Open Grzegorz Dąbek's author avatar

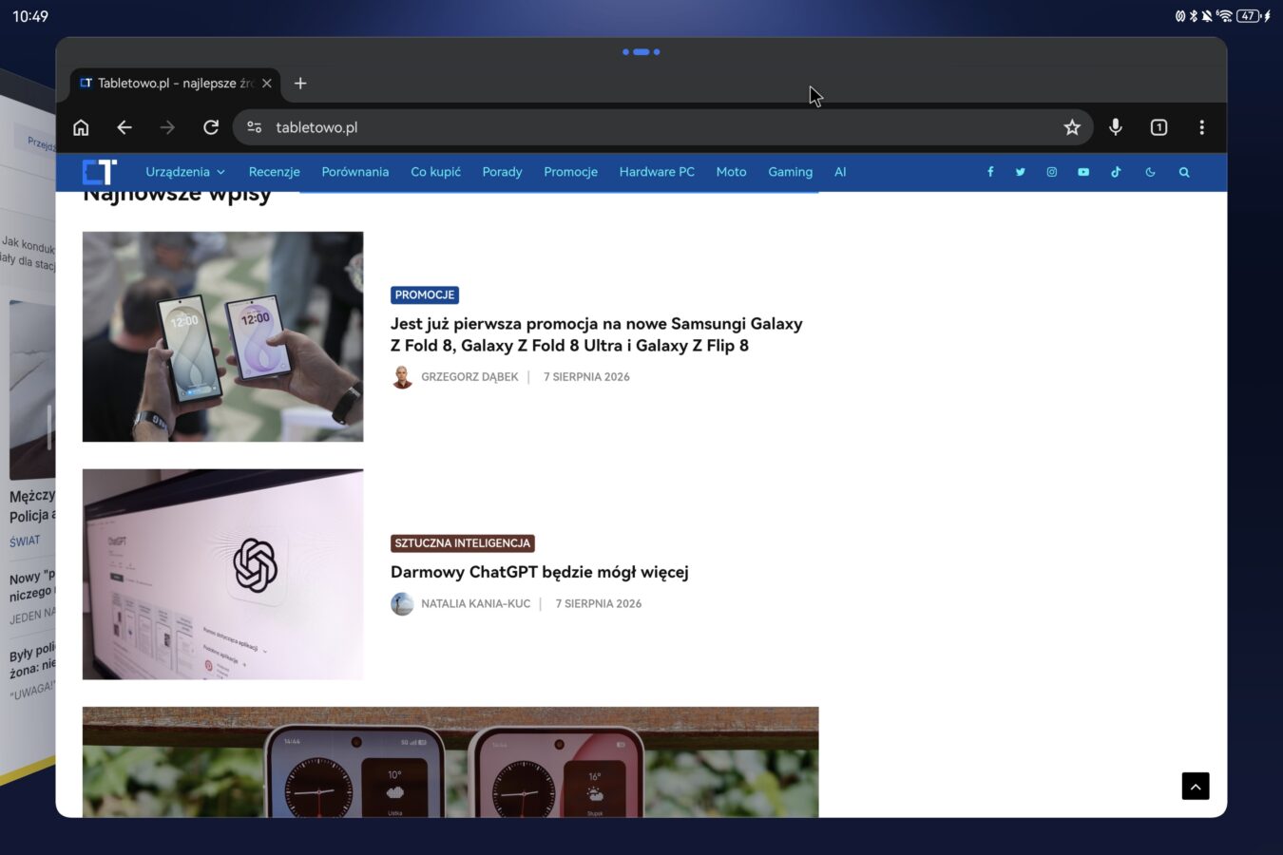click(402, 377)
